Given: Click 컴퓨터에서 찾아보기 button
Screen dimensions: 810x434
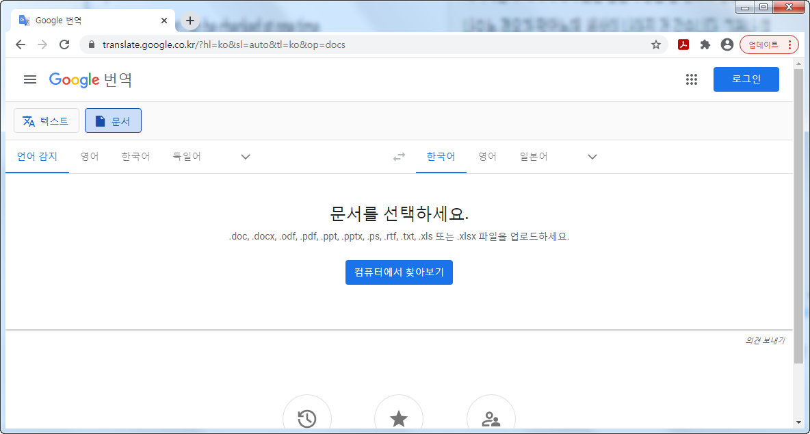Looking at the screenshot, I should pyautogui.click(x=399, y=272).
